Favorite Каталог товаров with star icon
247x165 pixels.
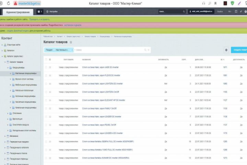(71, 42)
